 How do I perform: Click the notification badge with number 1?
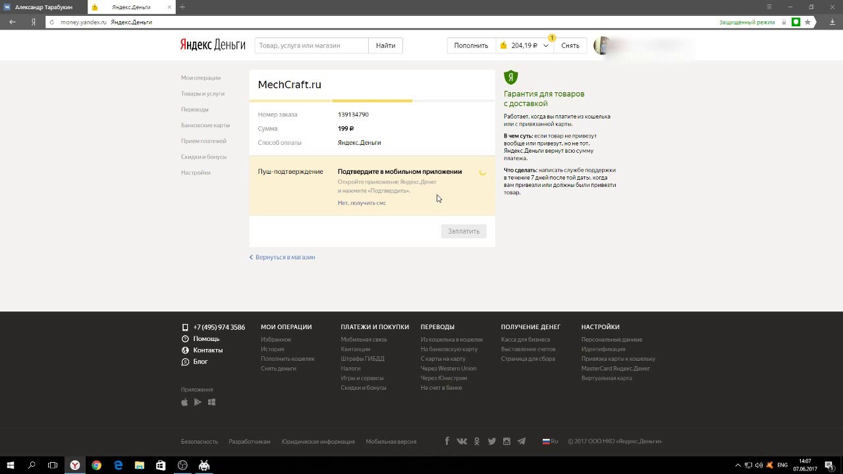[x=552, y=38]
